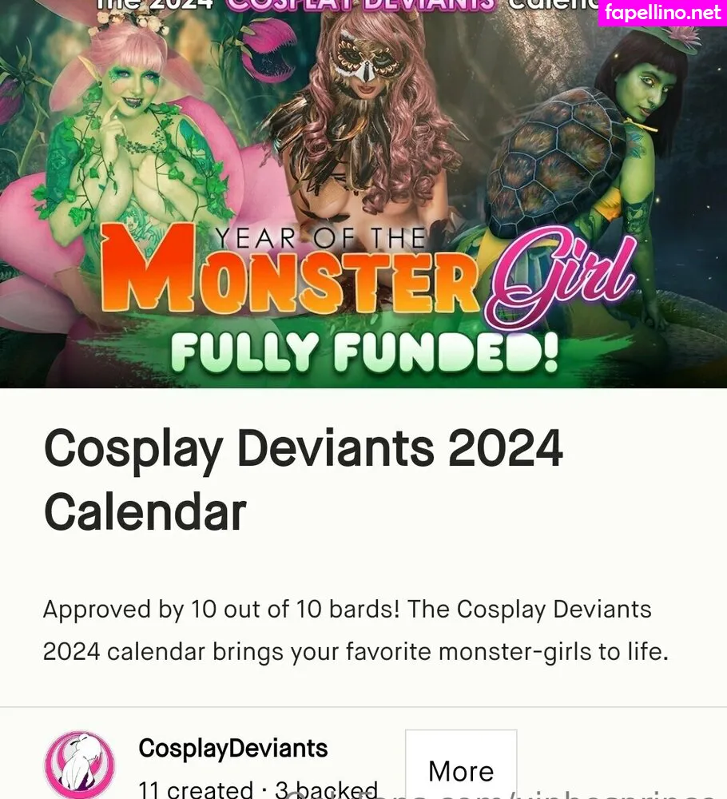Tap the 'FULLY FUNDED!' green banner text
This screenshot has width=727, height=799.
click(364, 352)
